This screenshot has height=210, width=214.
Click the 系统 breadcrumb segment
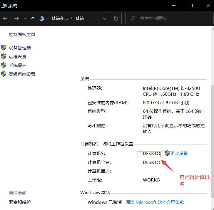tap(80, 19)
